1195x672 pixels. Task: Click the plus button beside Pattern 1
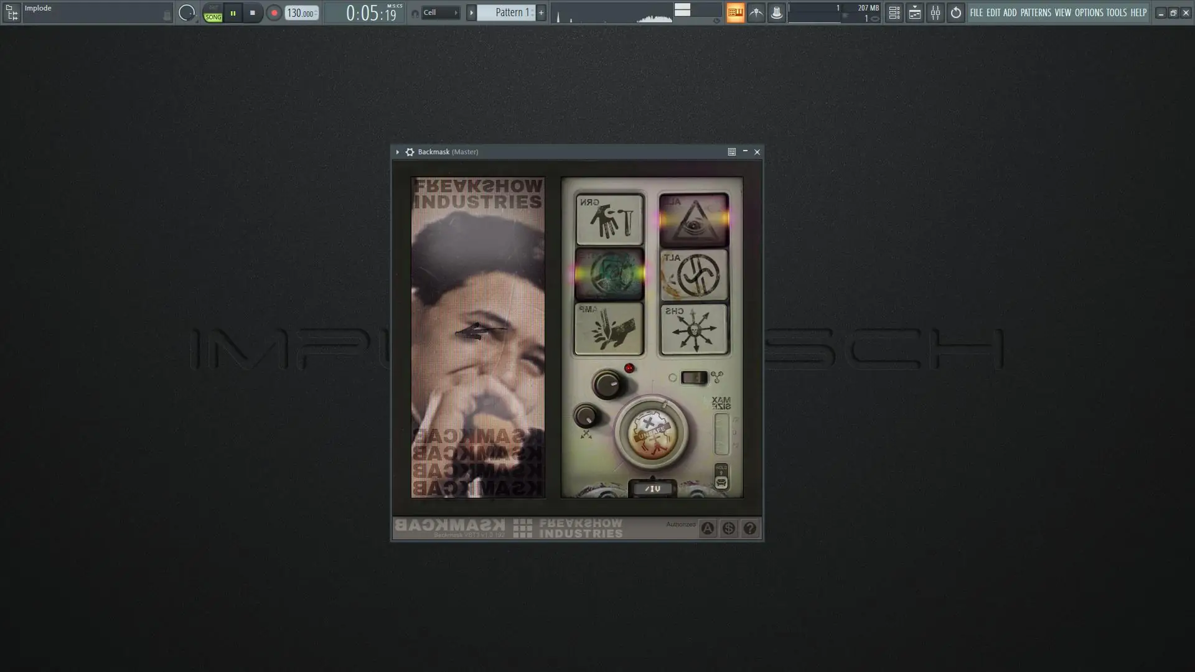[x=541, y=12]
